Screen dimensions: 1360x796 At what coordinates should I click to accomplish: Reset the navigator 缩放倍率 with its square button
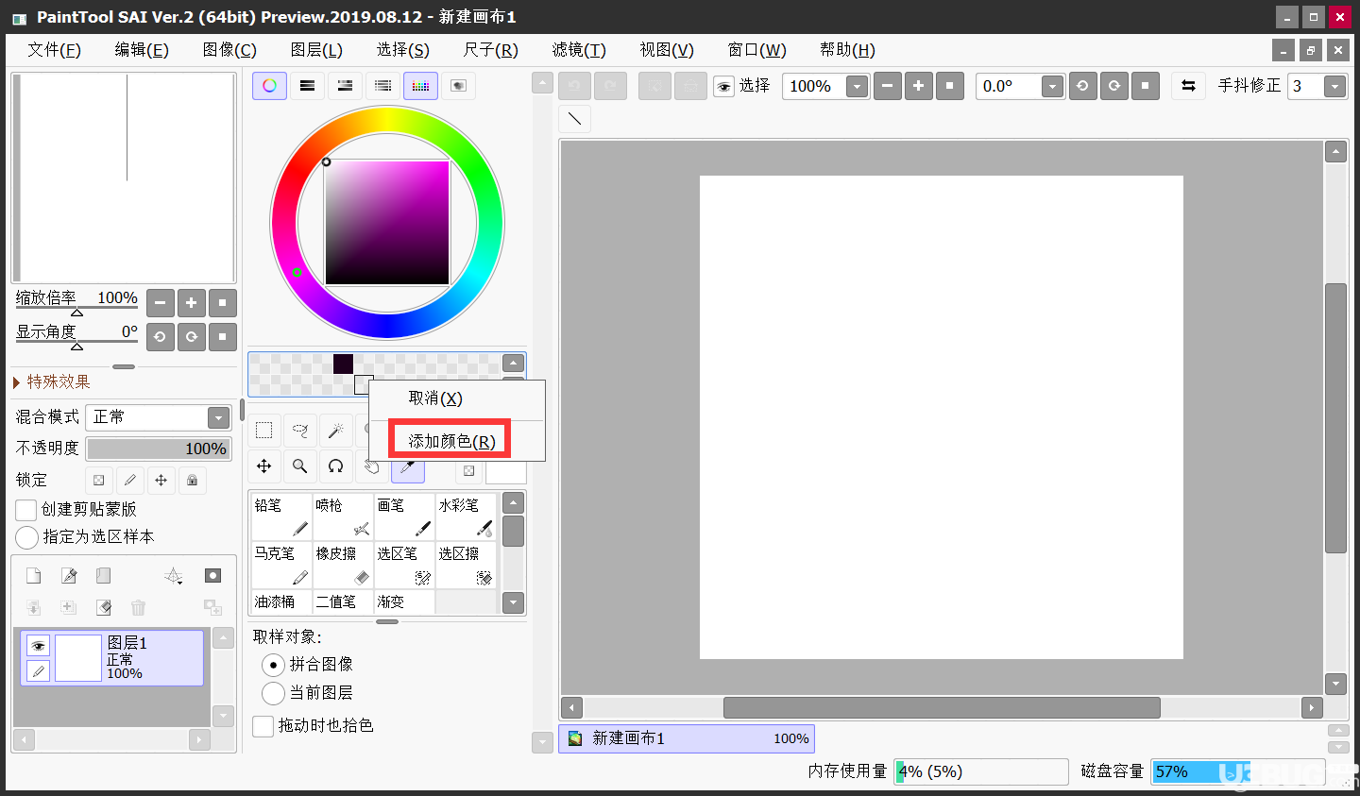(x=222, y=303)
